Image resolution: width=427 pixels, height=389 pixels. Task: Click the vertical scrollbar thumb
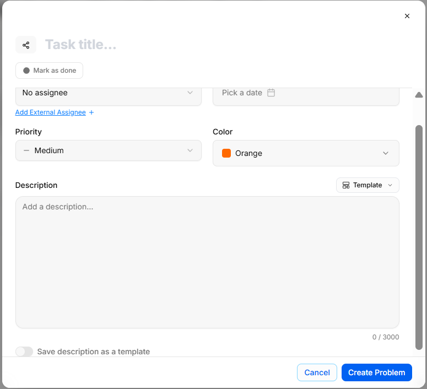(x=419, y=237)
